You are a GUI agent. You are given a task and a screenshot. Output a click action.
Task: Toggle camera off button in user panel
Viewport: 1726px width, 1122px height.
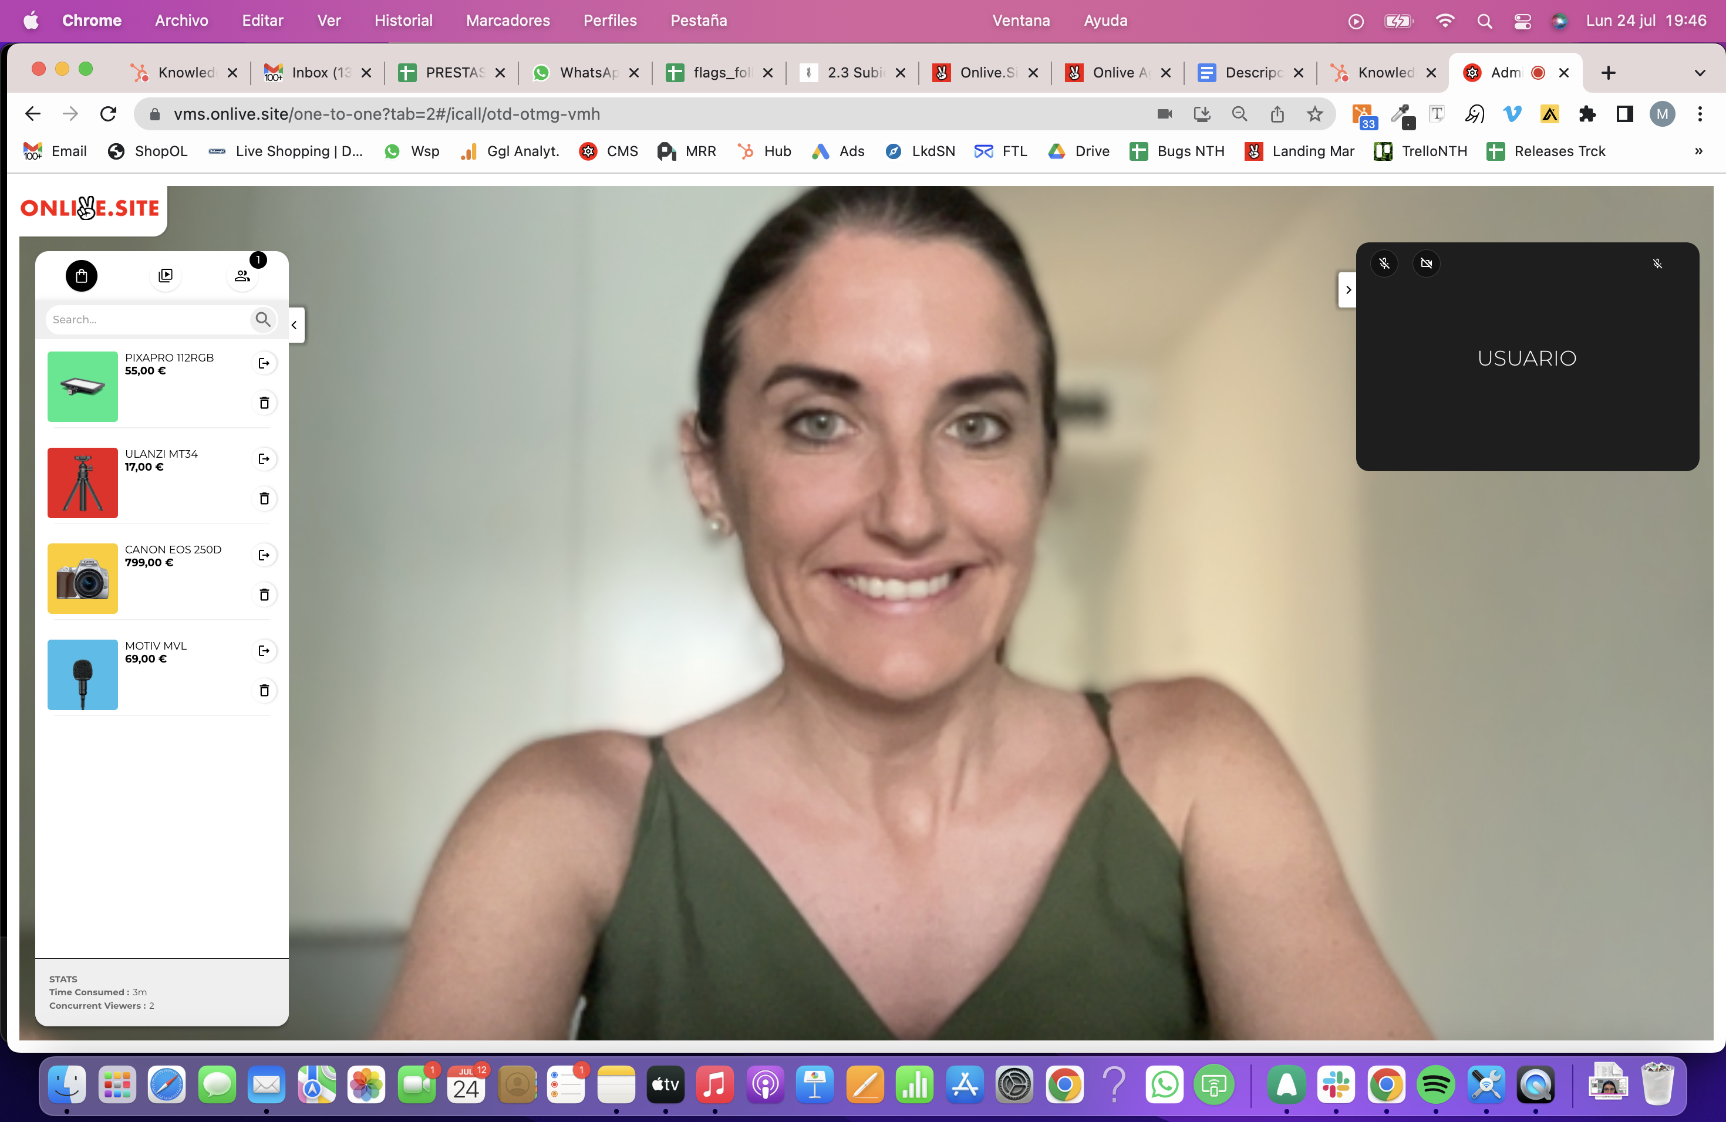(x=1426, y=263)
